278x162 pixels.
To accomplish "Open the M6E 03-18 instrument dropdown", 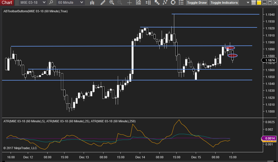I will point(33,3).
